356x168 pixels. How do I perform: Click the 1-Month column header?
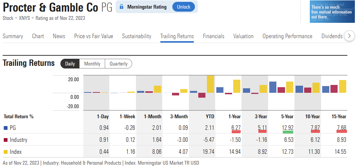tap(153, 117)
